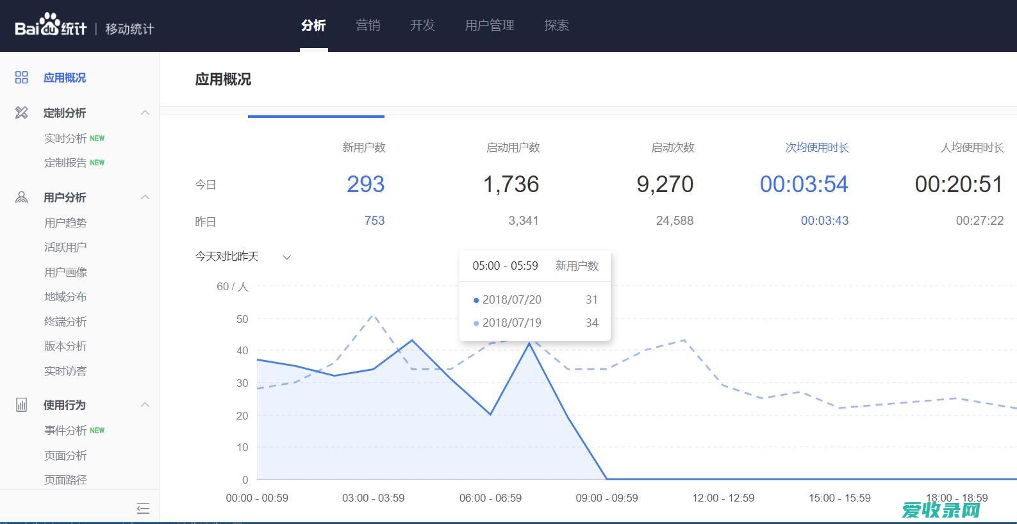Click yesterday's active user value 3,341
Image resolution: width=1017 pixels, height=524 pixels.
coord(524,221)
